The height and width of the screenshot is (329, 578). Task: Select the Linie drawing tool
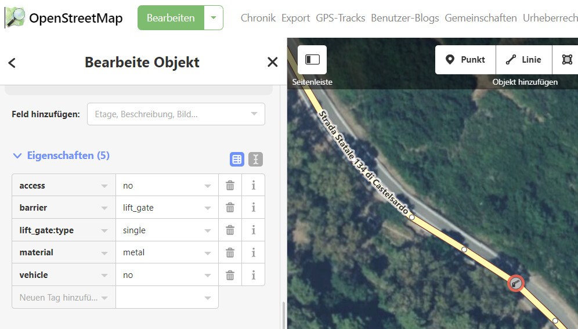tap(523, 60)
